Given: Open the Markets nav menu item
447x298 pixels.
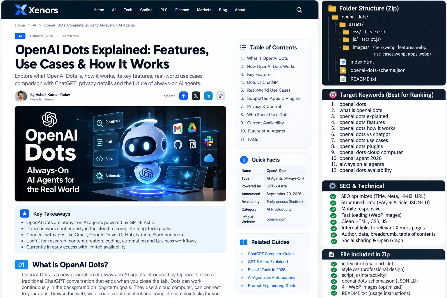Looking at the screenshot, I should coord(204,10).
